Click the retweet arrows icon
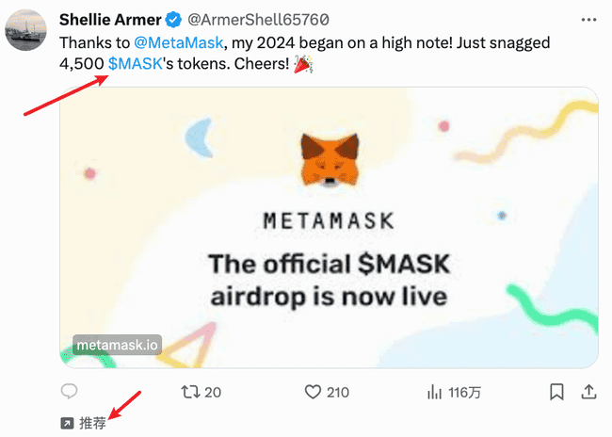Viewport: 612px width, 437px height. (188, 391)
